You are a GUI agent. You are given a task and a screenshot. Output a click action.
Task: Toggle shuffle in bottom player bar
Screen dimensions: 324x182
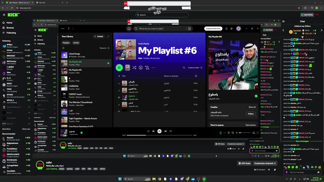(148, 131)
